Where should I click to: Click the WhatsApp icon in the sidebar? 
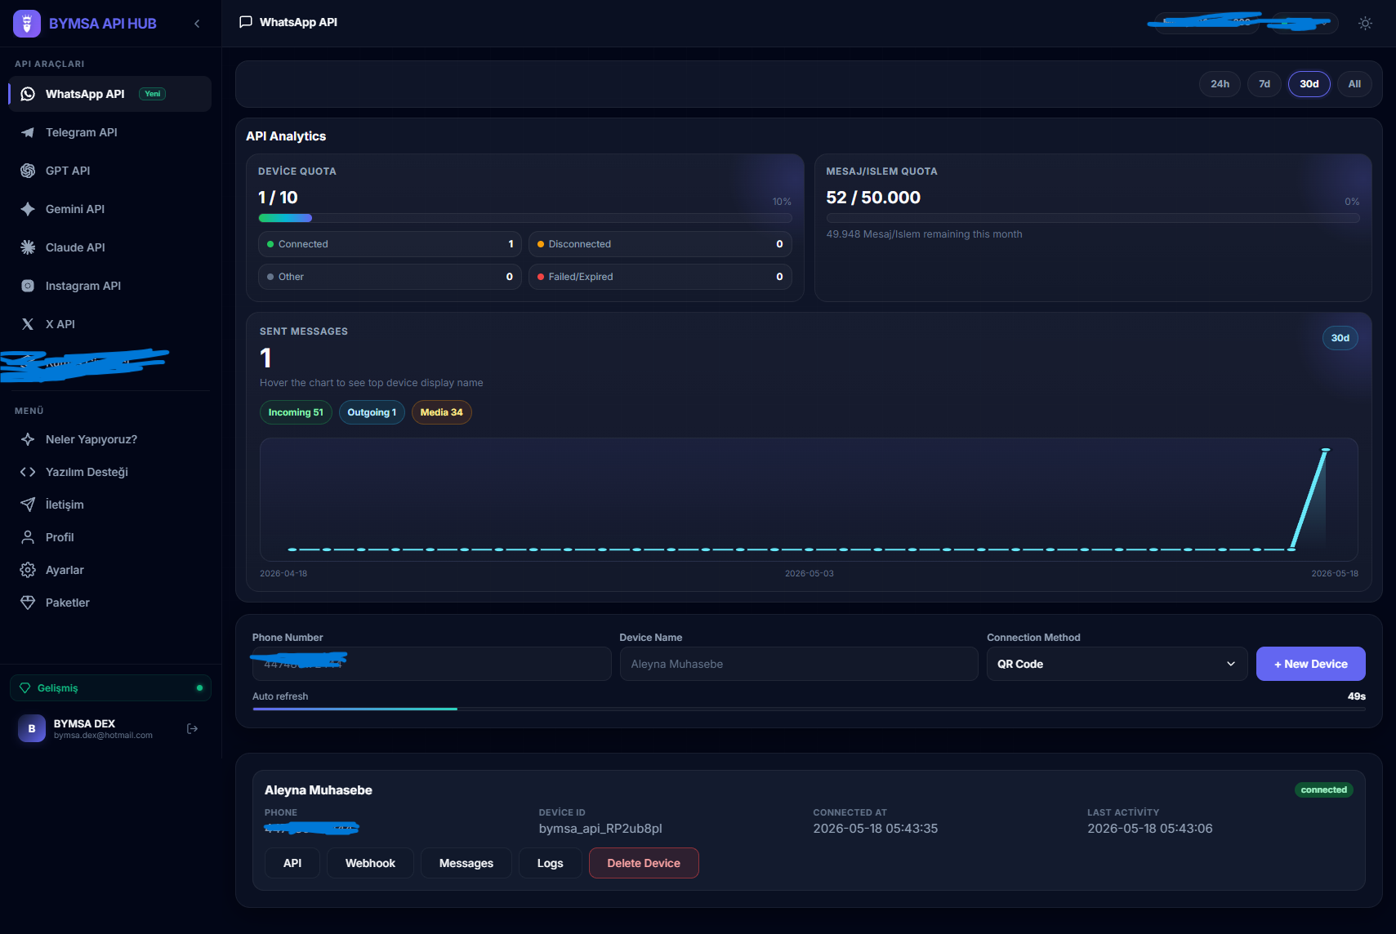28,94
